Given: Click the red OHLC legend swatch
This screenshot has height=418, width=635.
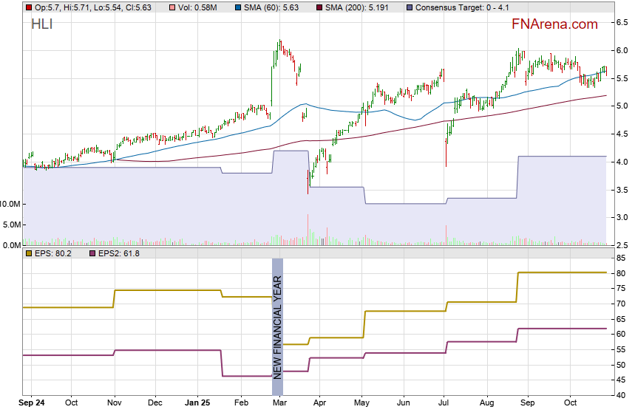Looking at the screenshot, I should point(28,7).
